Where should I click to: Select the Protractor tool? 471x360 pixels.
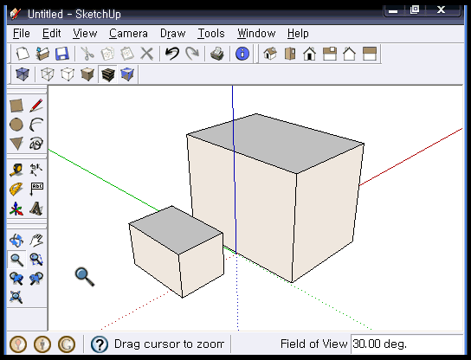click(16, 190)
